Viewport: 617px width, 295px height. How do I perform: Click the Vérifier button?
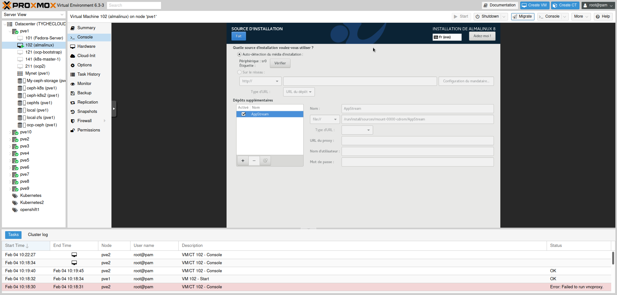pos(280,63)
